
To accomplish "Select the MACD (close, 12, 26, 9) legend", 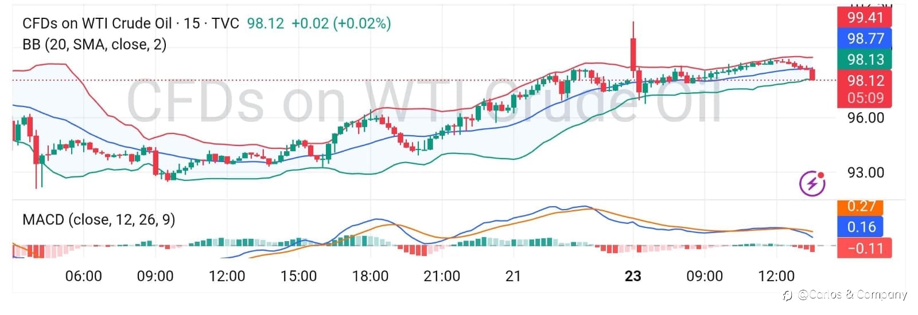I will pyautogui.click(x=99, y=219).
